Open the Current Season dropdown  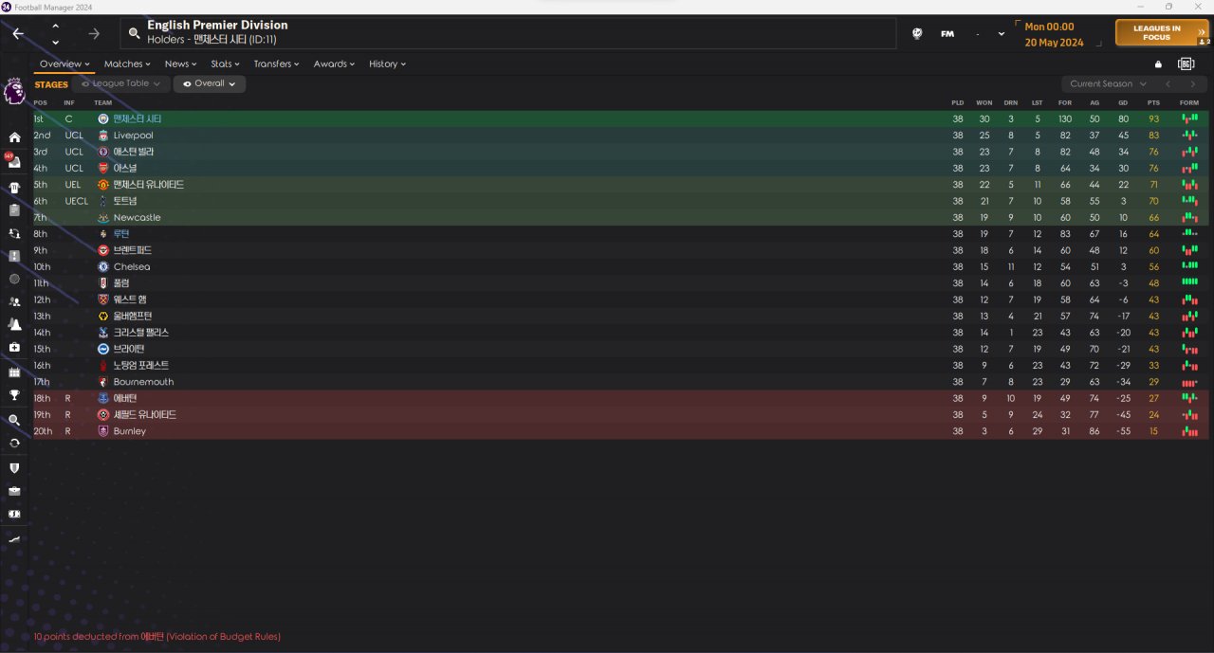pos(1108,83)
